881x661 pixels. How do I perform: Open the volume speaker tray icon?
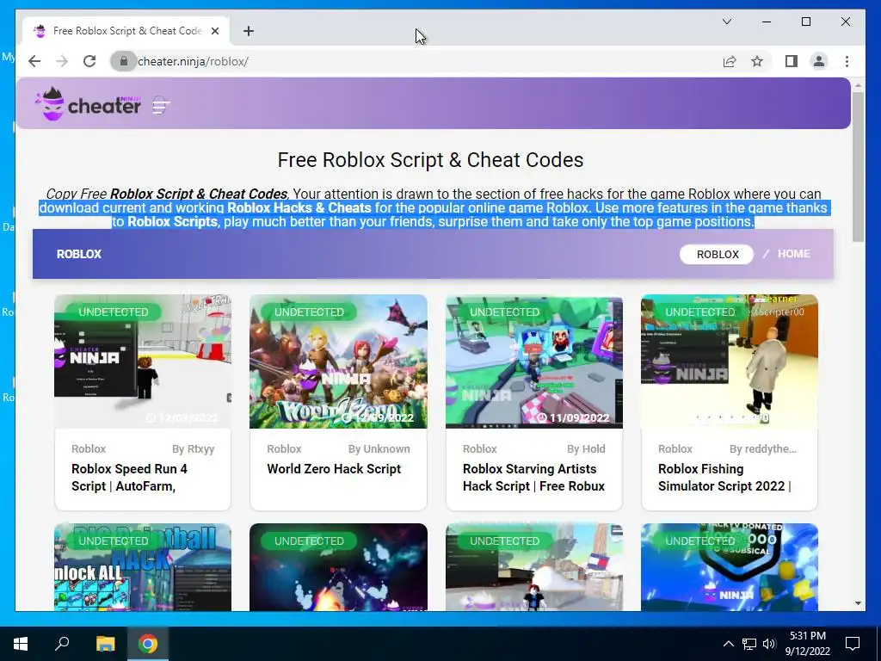click(x=769, y=644)
